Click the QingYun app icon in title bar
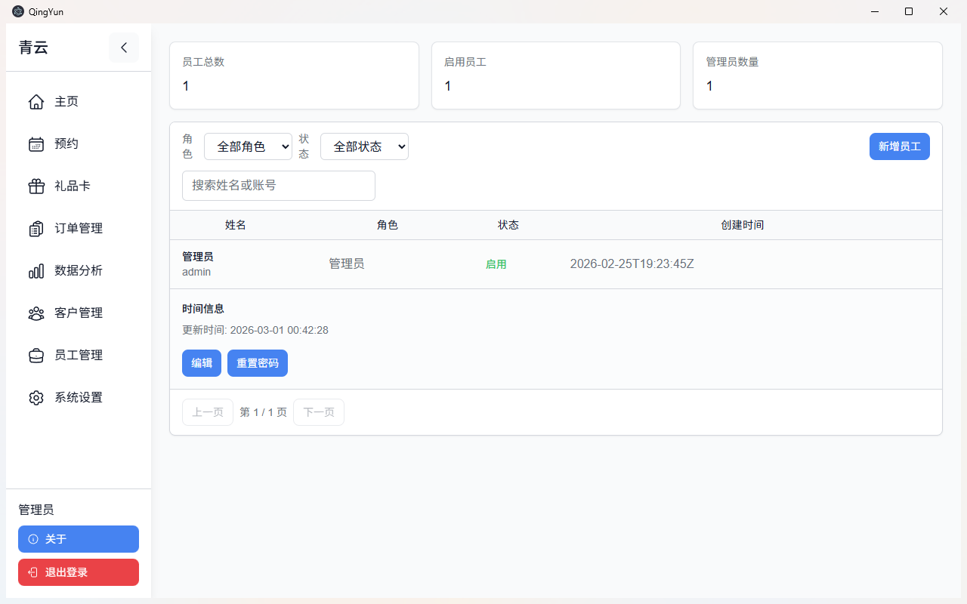The image size is (967, 604). (18, 11)
